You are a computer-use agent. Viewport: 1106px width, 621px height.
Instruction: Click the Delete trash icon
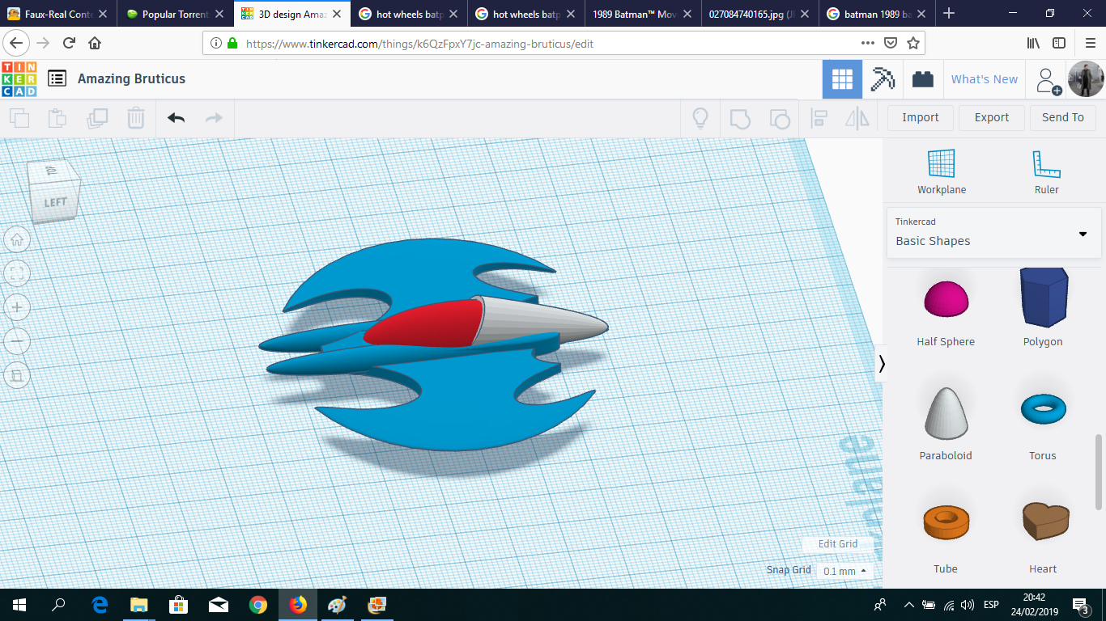coord(136,118)
